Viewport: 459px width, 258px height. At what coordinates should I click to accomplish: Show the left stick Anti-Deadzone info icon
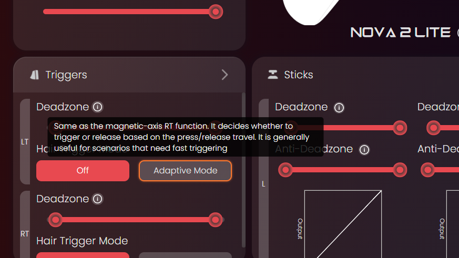(x=364, y=150)
